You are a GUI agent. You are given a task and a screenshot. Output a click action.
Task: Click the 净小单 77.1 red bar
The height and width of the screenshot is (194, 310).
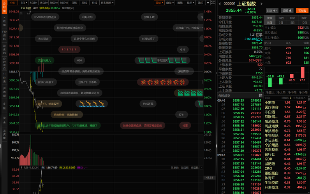pyautogui.click(x=303, y=73)
